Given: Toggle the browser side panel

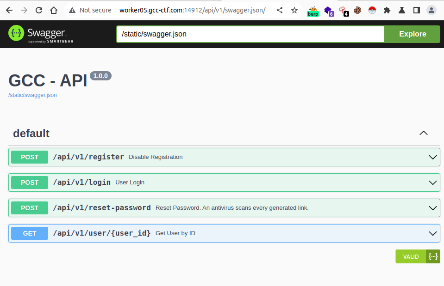Looking at the screenshot, I should click(x=417, y=10).
